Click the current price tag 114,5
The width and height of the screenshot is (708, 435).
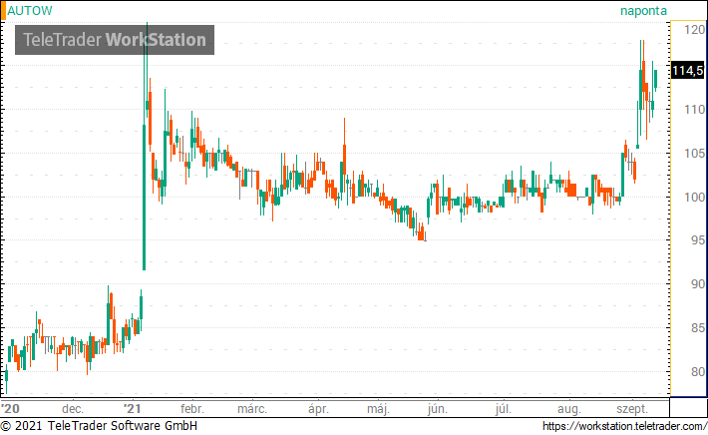[687, 71]
